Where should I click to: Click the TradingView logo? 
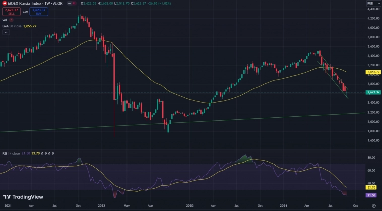[x=23, y=197]
